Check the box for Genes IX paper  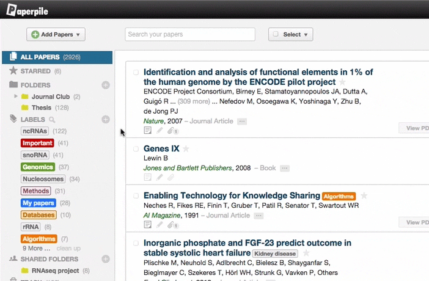pyautogui.click(x=136, y=148)
